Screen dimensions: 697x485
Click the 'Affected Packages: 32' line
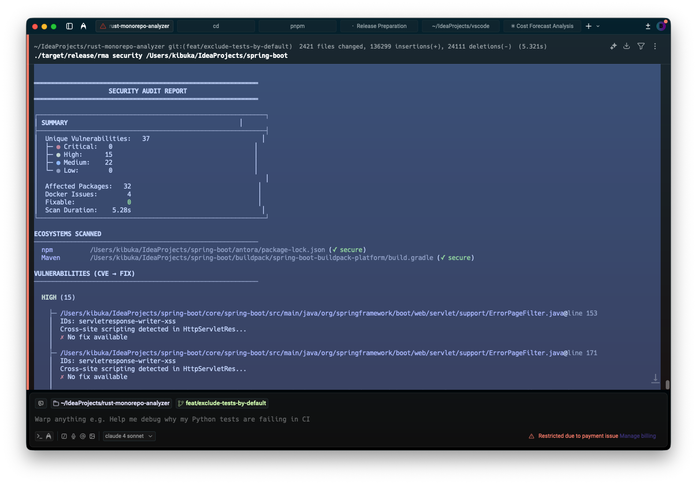(x=88, y=186)
